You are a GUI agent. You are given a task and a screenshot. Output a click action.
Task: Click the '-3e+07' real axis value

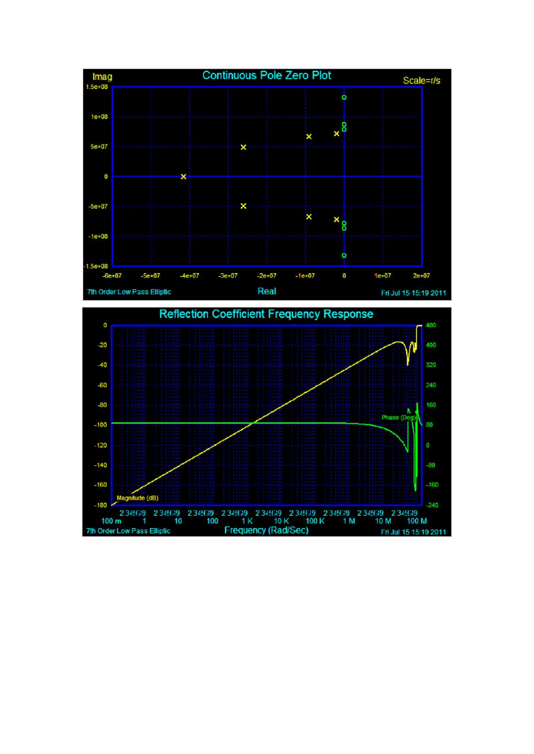228,276
